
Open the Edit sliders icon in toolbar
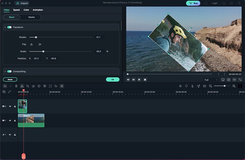pyautogui.click(x=62, y=86)
